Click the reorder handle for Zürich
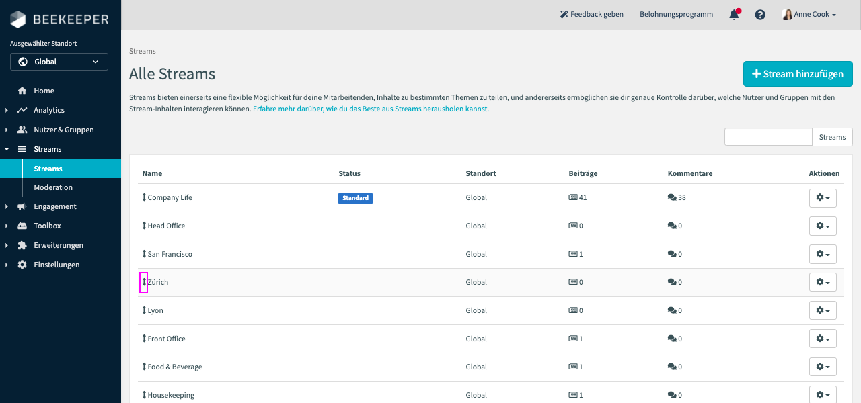This screenshot has height=403, width=861. coord(144,282)
